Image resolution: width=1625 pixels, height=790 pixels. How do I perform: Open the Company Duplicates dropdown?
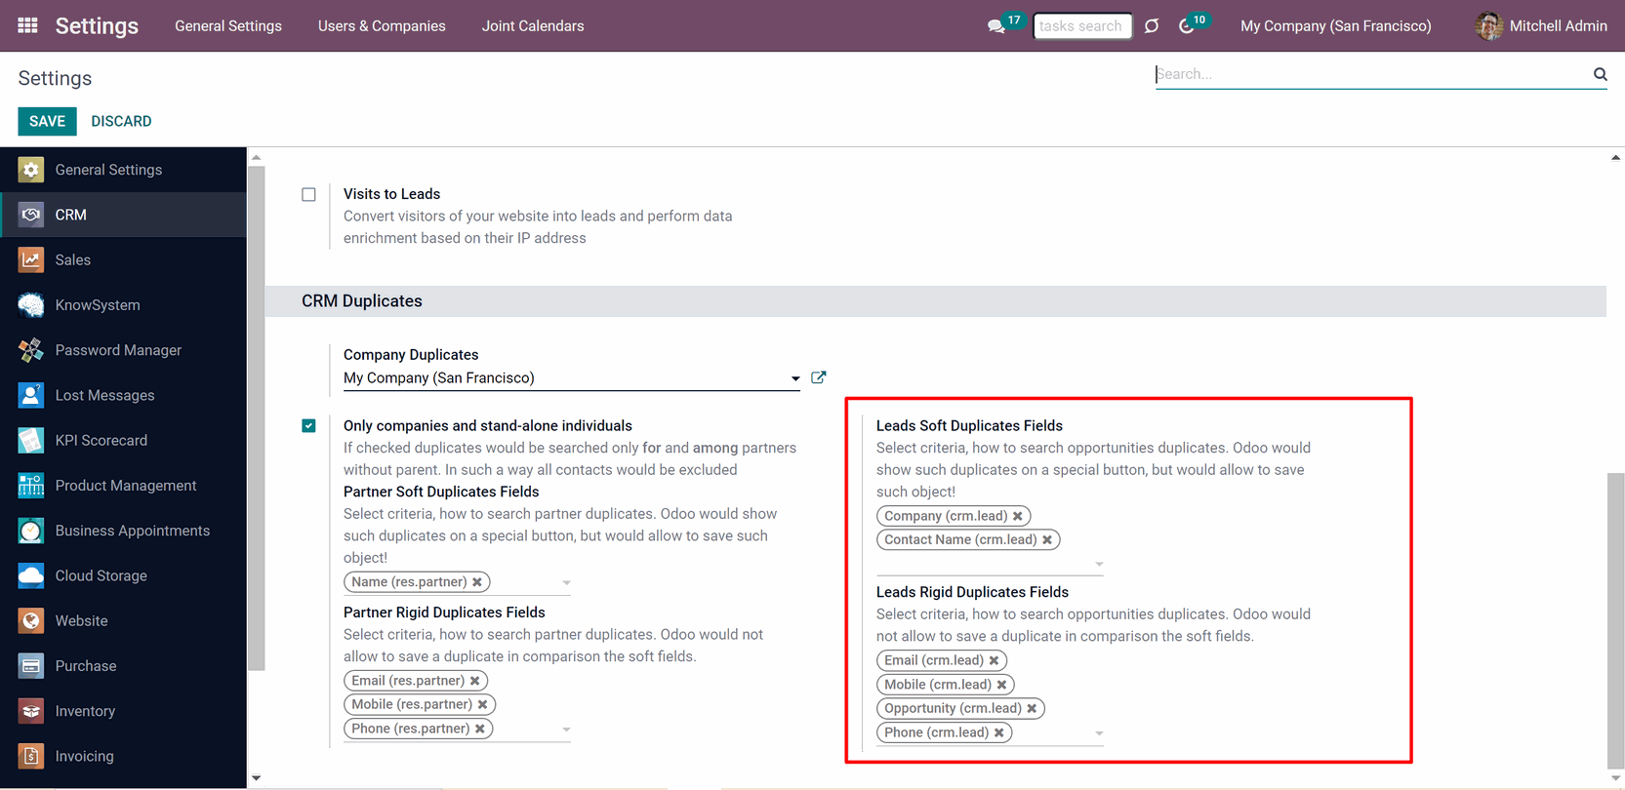coord(571,378)
